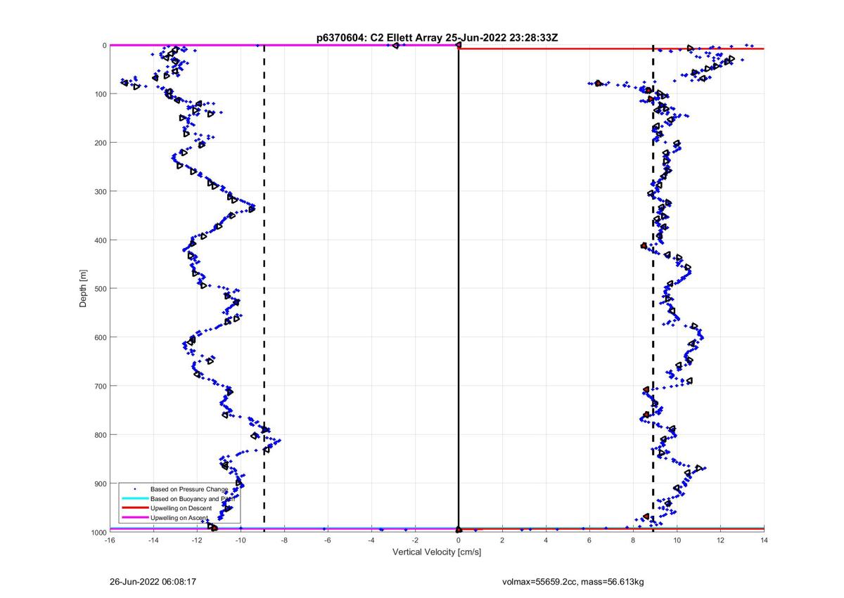Click velocity axis tick label -6
The image size is (844, 598).
click(x=328, y=540)
